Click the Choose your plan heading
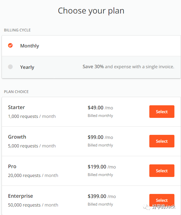Screen dimensions: 181x215 [x=91, y=11]
